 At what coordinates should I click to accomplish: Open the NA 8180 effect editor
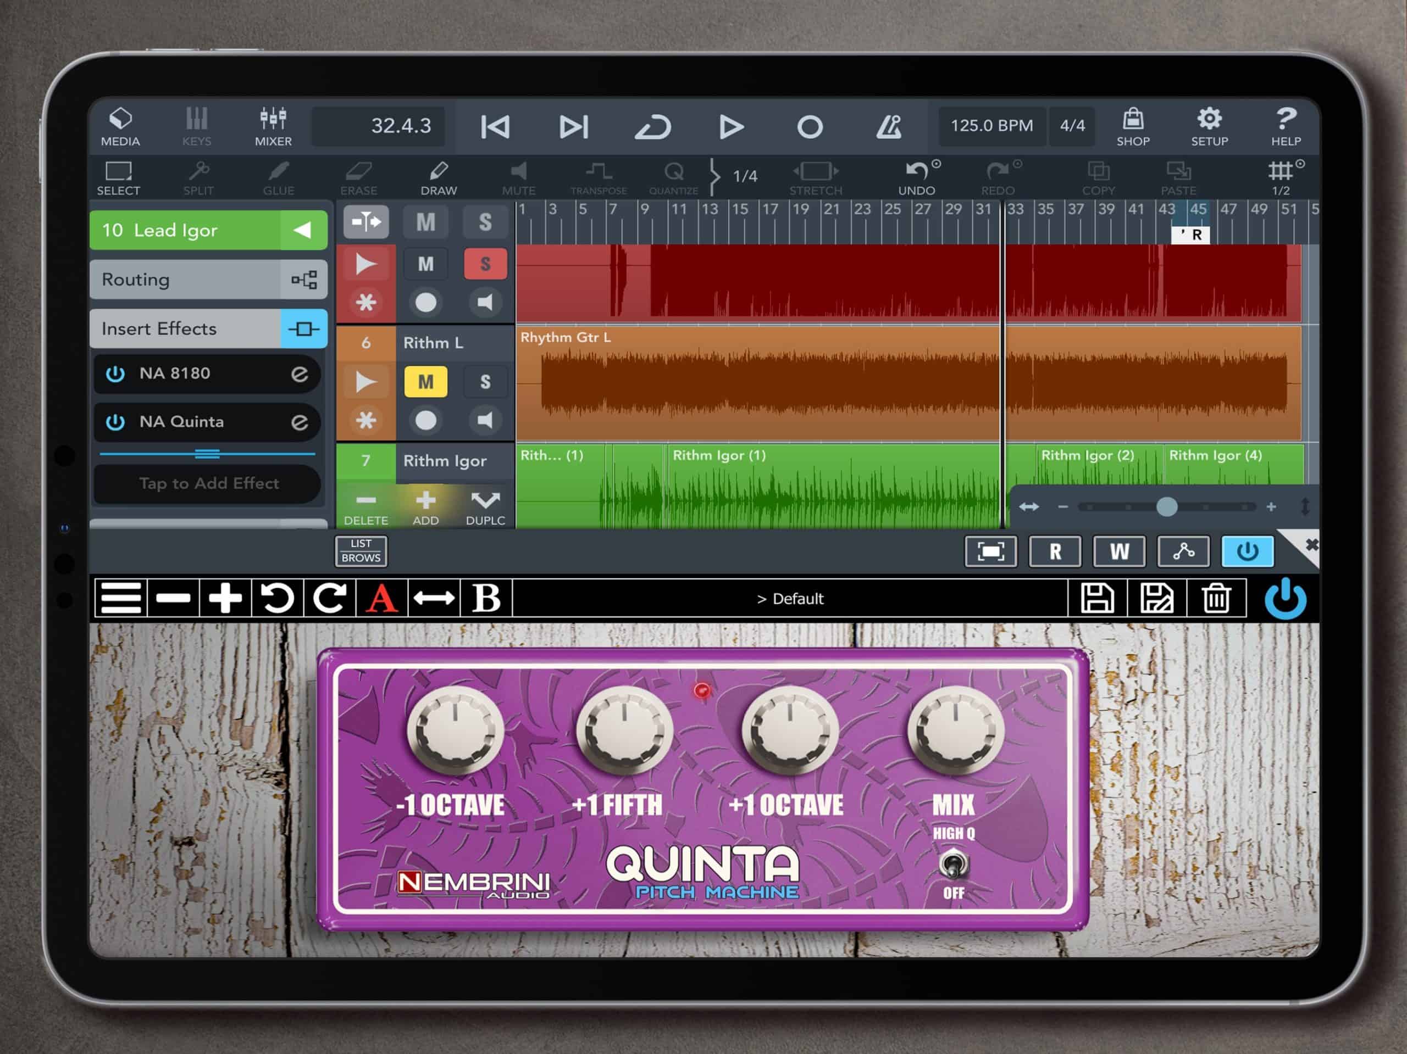[300, 374]
